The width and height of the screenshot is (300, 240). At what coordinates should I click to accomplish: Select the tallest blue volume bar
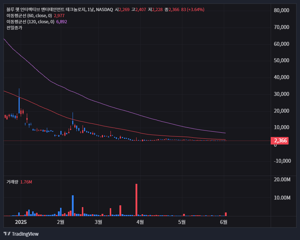coord(73,206)
